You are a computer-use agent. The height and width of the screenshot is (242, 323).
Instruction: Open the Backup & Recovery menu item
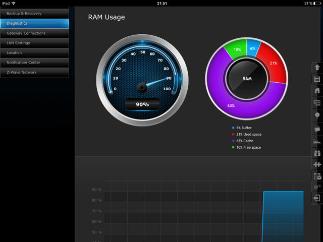click(34, 14)
